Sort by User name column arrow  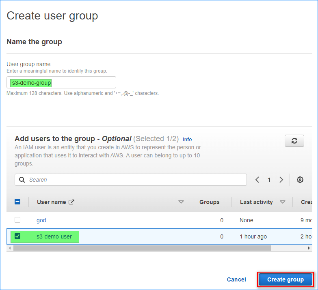click(x=181, y=202)
